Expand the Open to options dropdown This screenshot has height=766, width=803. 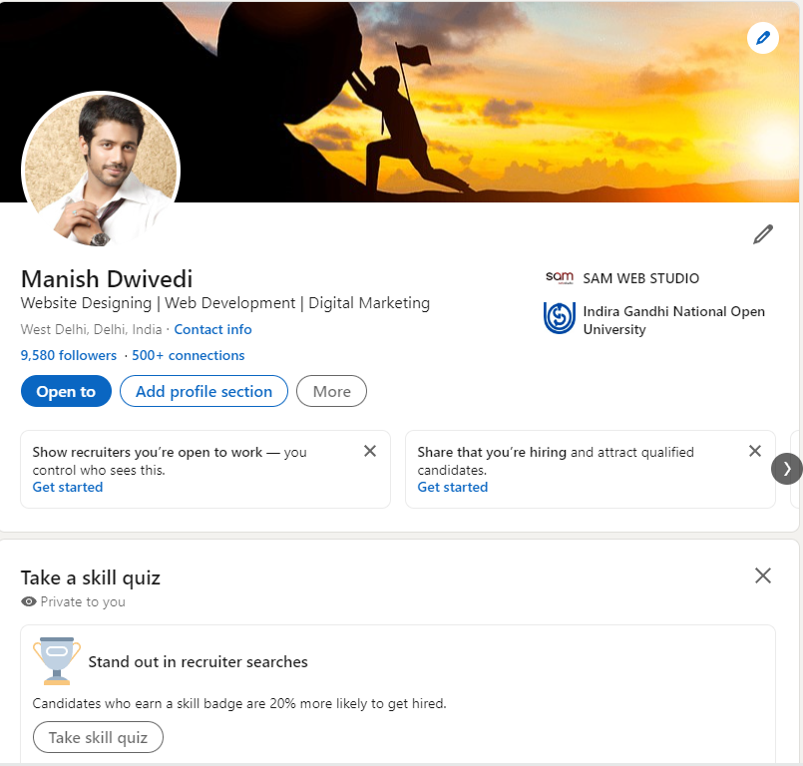tap(66, 392)
